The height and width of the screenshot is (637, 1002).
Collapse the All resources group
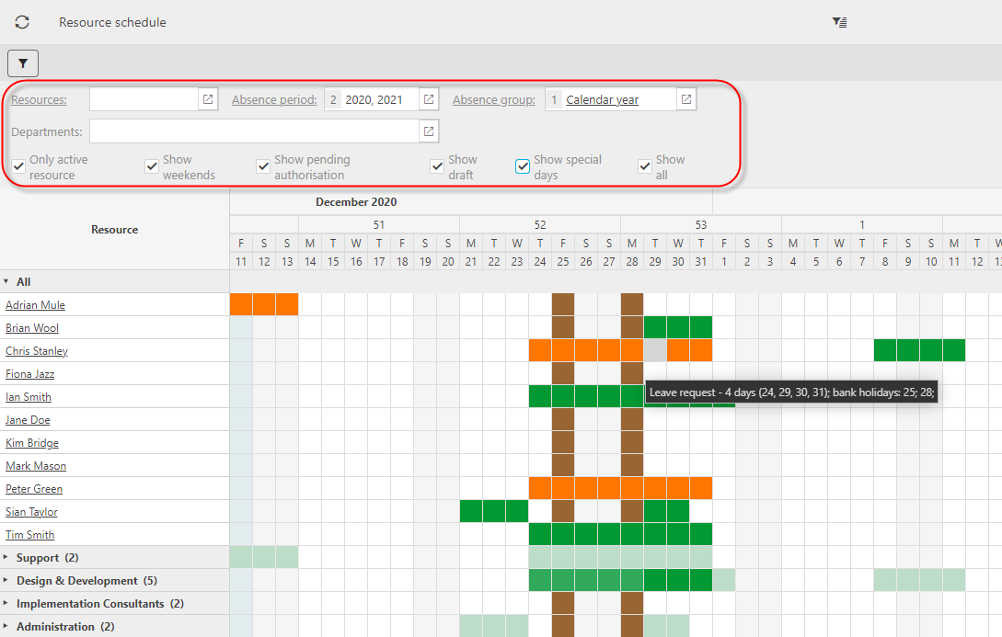pyautogui.click(x=6, y=282)
